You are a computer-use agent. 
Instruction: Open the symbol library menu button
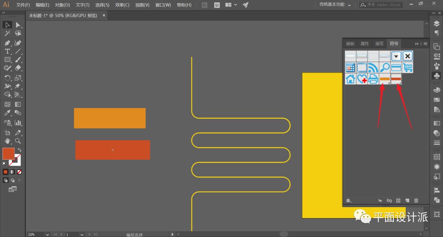coord(349,201)
